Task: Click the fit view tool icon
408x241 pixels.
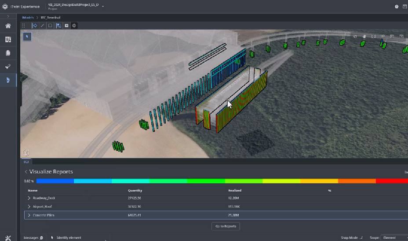Action: (x=373, y=37)
